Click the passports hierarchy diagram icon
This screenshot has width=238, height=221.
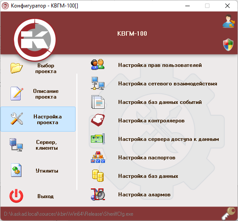click(98, 157)
